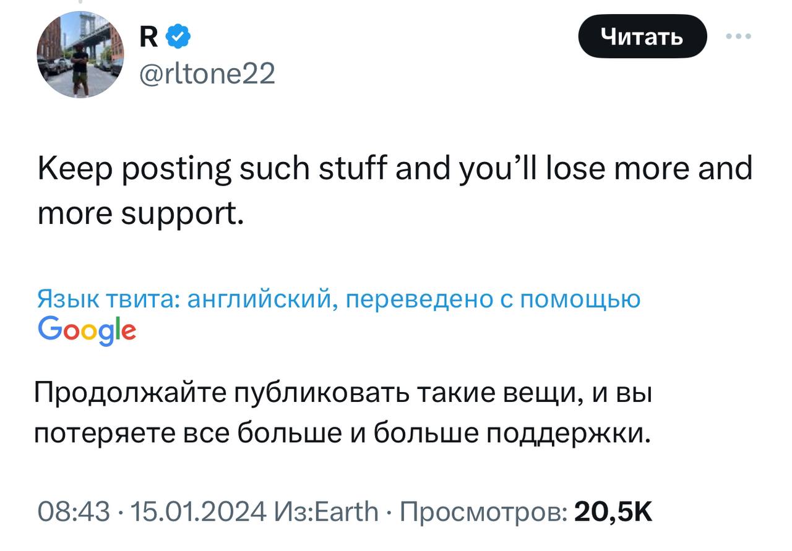The height and width of the screenshot is (551, 792).
Task: Click the 20,5K view count
Action: click(x=613, y=511)
